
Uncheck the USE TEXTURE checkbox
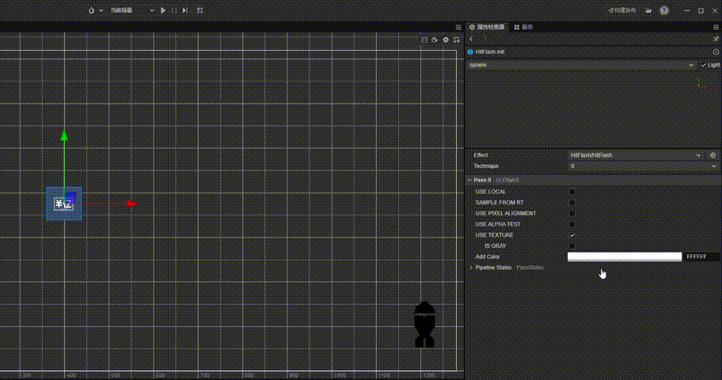pyautogui.click(x=572, y=235)
